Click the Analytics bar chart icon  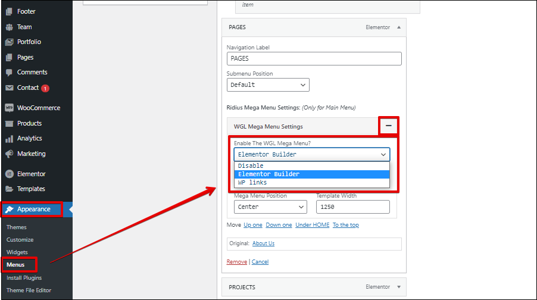[10, 139]
